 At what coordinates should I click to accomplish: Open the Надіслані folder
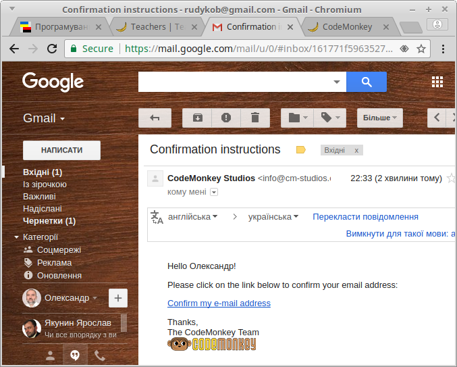click(43, 209)
